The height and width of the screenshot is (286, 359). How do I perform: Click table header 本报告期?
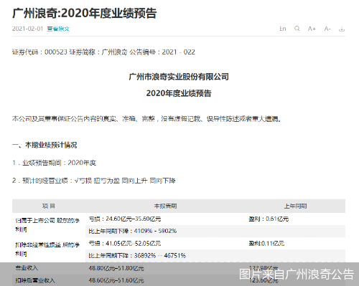[x=165, y=206]
